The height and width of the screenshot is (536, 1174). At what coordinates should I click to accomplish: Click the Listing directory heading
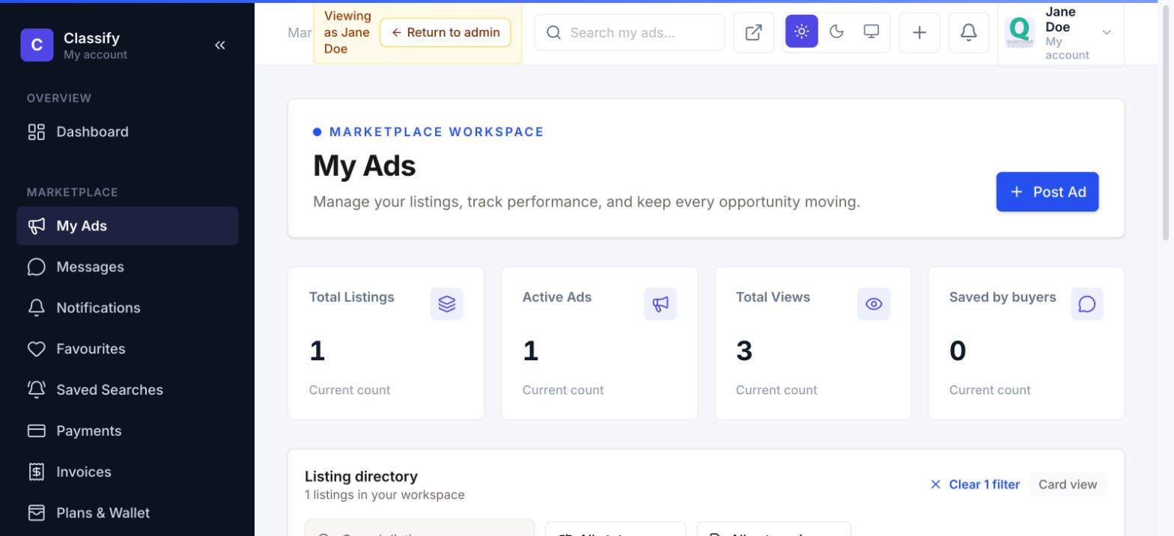pos(361,477)
